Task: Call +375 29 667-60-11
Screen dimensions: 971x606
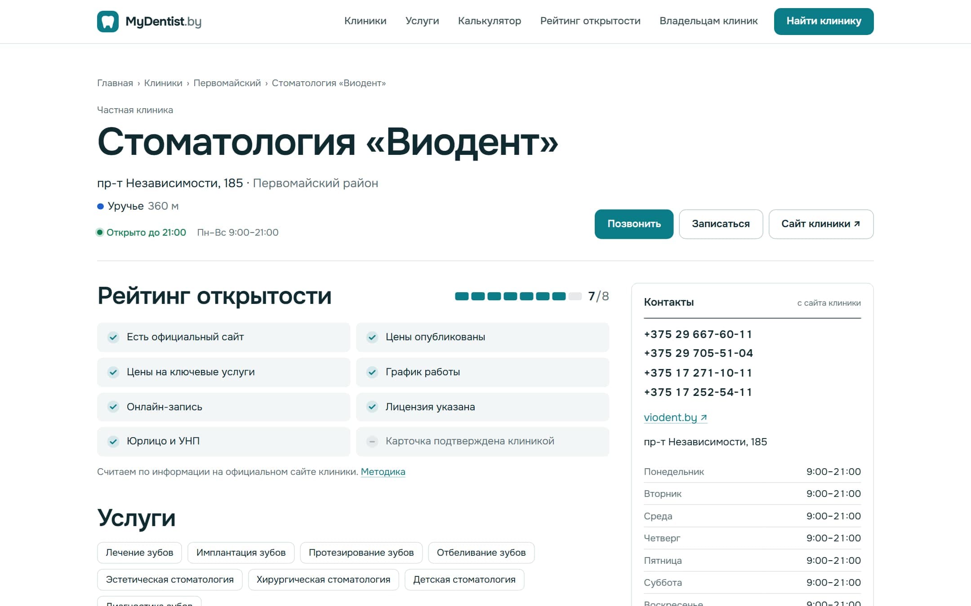Action: (698, 334)
